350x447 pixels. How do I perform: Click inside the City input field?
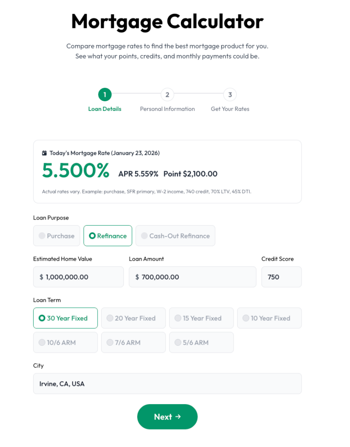point(167,383)
